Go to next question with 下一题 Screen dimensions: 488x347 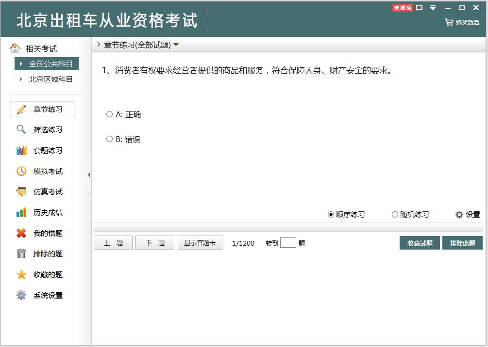pos(155,243)
